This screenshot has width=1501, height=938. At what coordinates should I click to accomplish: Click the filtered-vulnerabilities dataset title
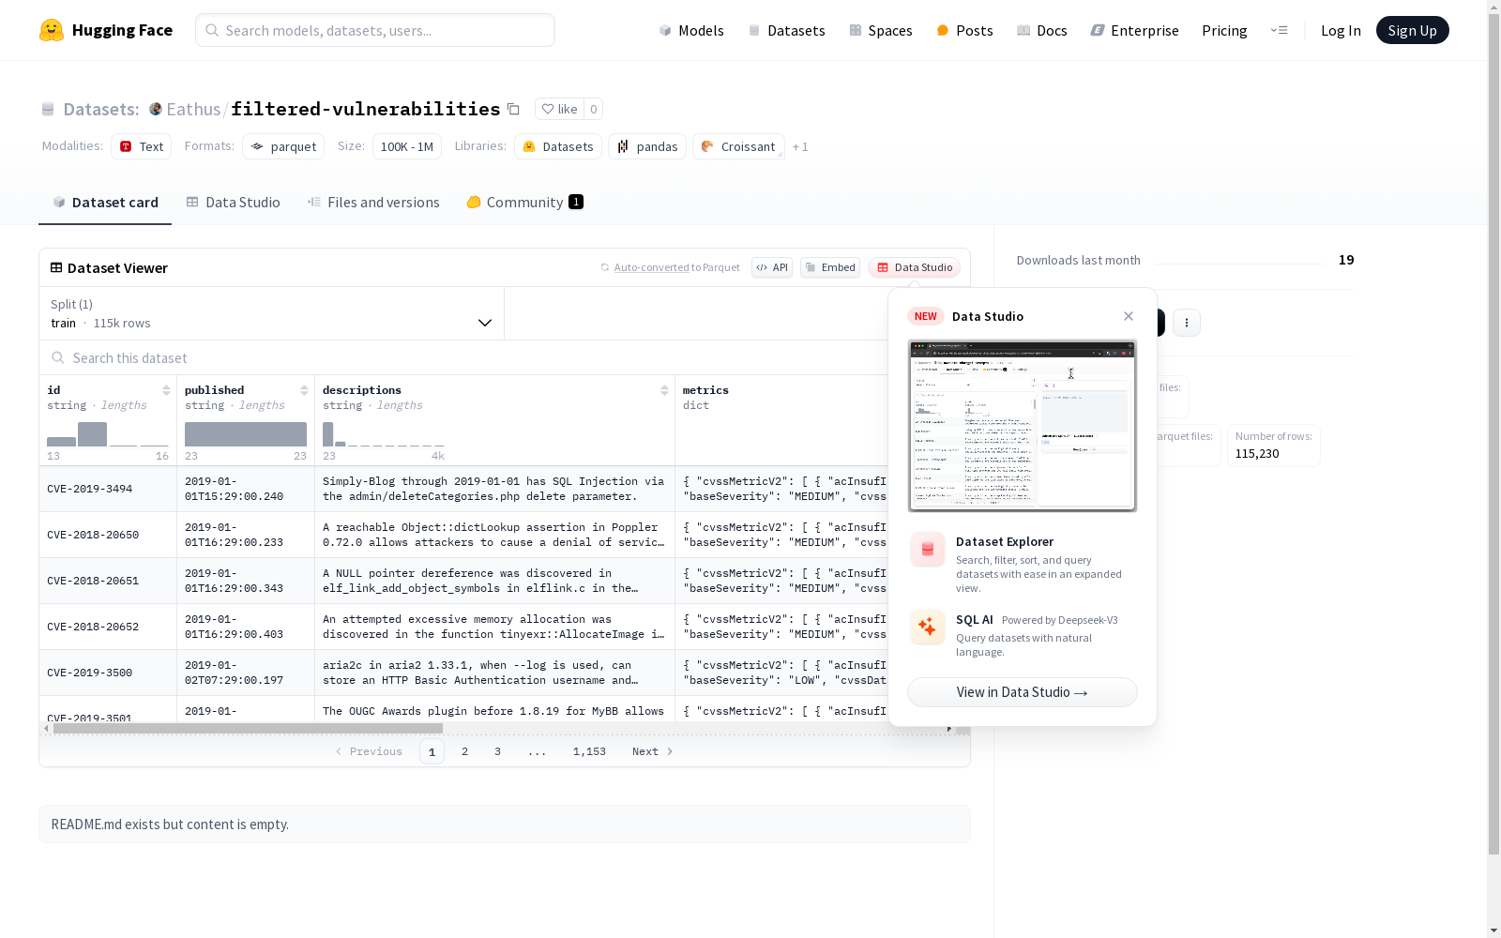(x=366, y=109)
